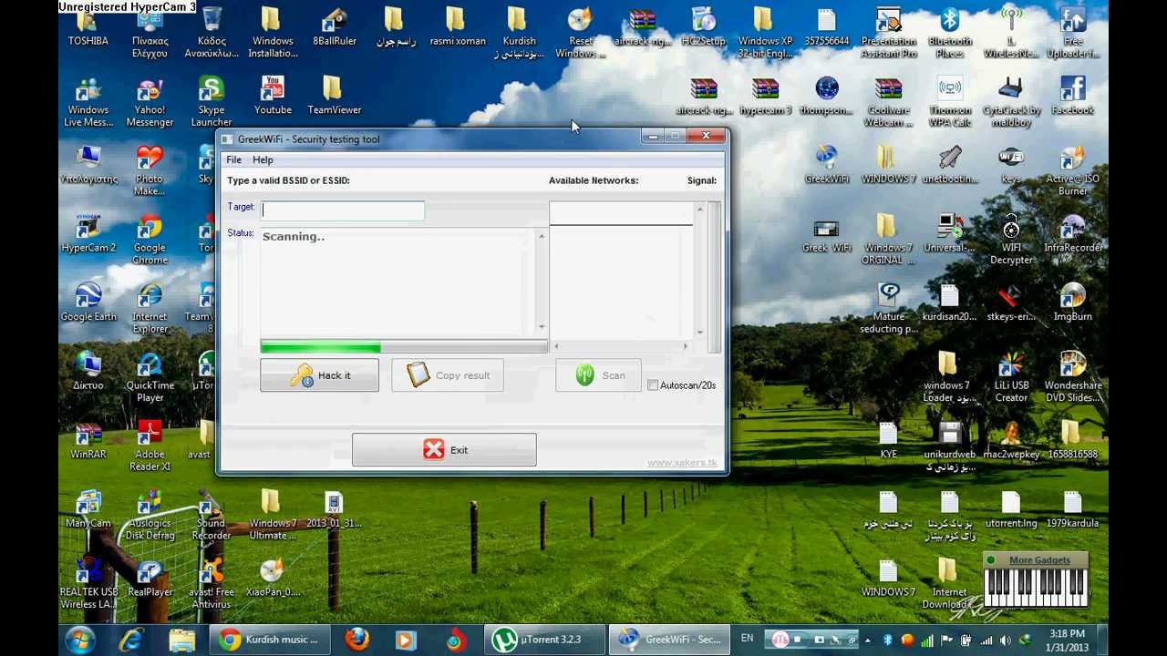Switch to µTorrent 3.2.3 taskbar button
Viewport: 1167px width, 656px height.
pos(545,640)
